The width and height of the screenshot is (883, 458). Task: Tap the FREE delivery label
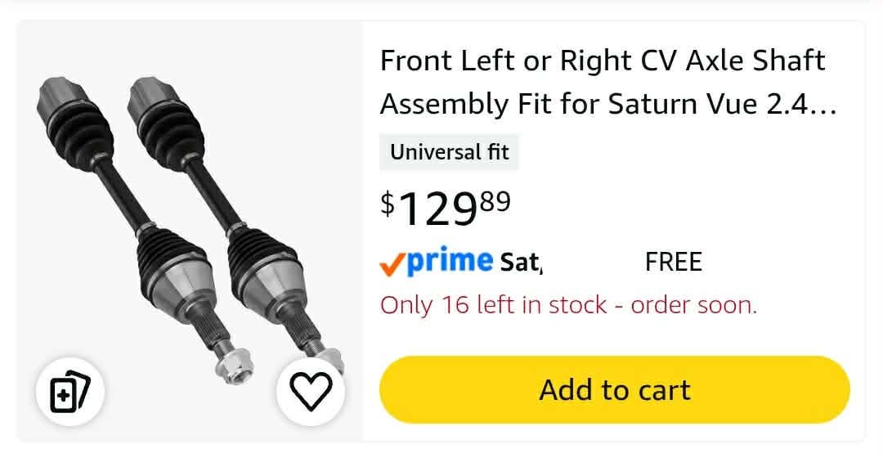674,262
